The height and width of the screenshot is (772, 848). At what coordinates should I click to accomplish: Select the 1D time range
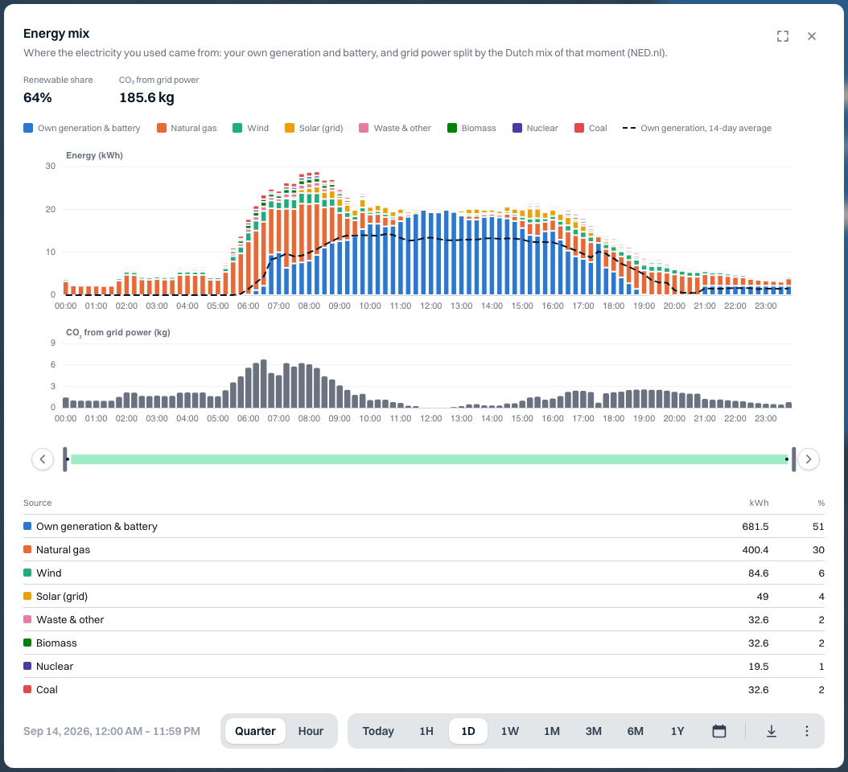coord(468,731)
